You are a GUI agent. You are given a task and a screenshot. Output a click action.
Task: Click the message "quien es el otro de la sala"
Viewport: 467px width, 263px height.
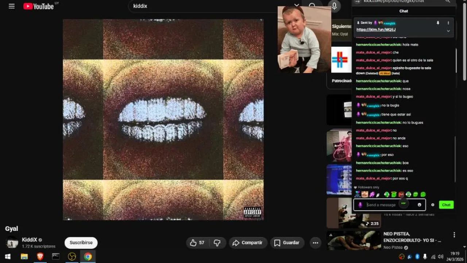click(413, 60)
